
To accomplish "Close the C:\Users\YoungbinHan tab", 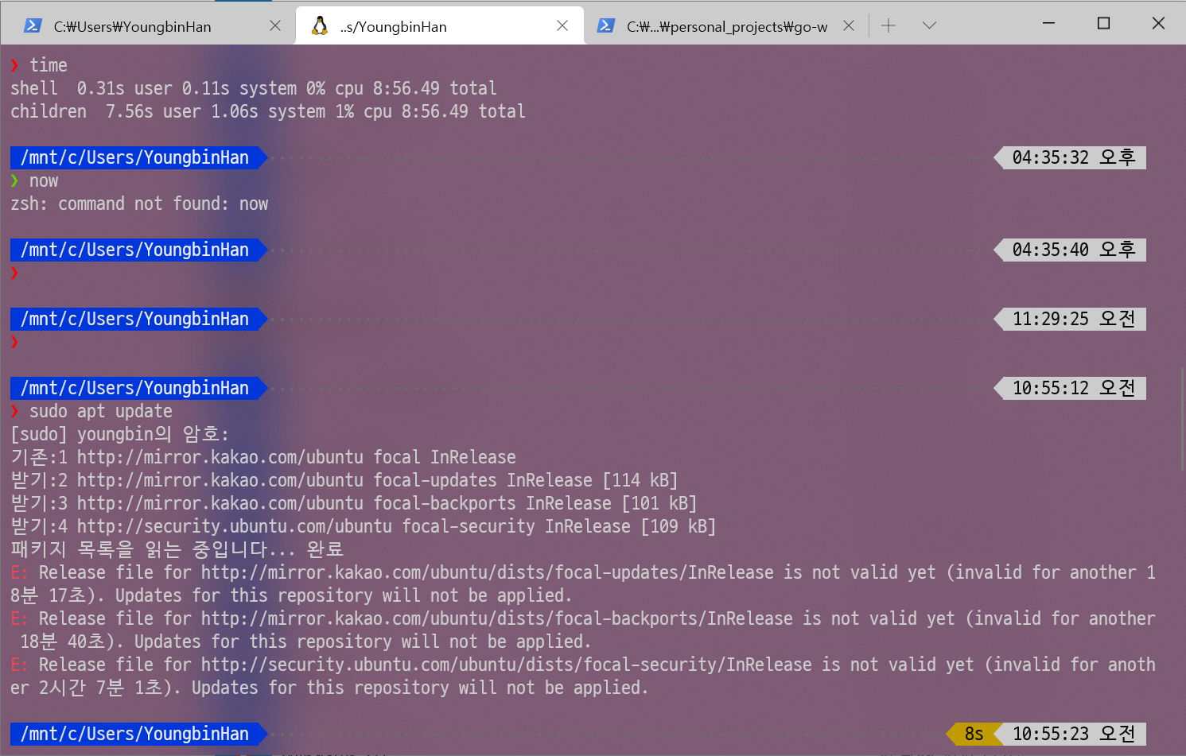I will click(275, 26).
